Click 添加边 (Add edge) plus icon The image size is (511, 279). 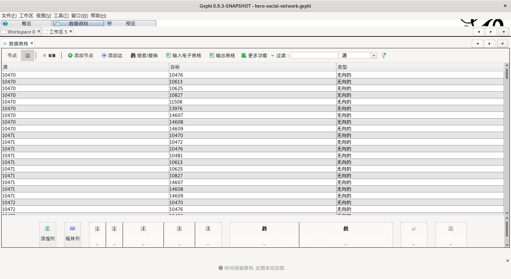pyautogui.click(x=104, y=56)
